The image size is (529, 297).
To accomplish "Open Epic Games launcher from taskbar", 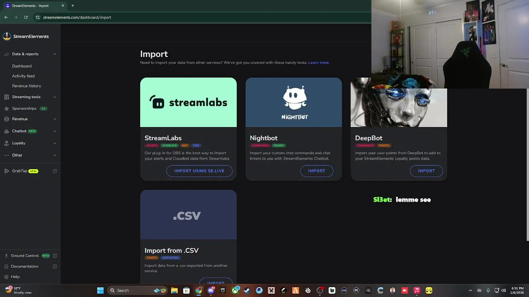I will coord(223,290).
